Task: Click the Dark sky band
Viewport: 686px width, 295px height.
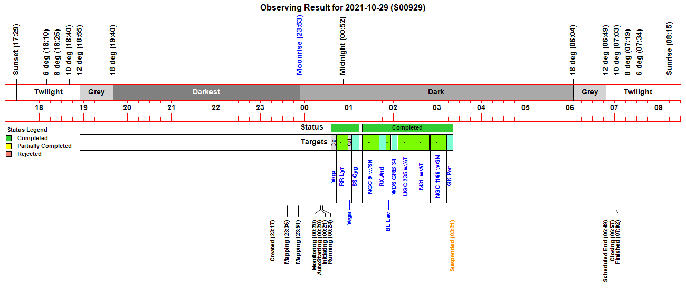Action: (436, 92)
